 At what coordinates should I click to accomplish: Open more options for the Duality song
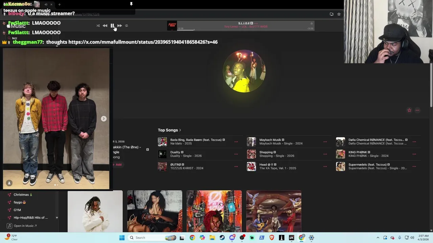(236, 154)
